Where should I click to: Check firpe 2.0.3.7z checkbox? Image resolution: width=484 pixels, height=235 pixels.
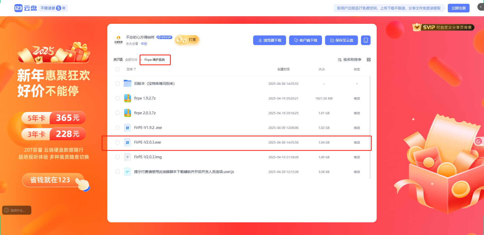point(117,113)
